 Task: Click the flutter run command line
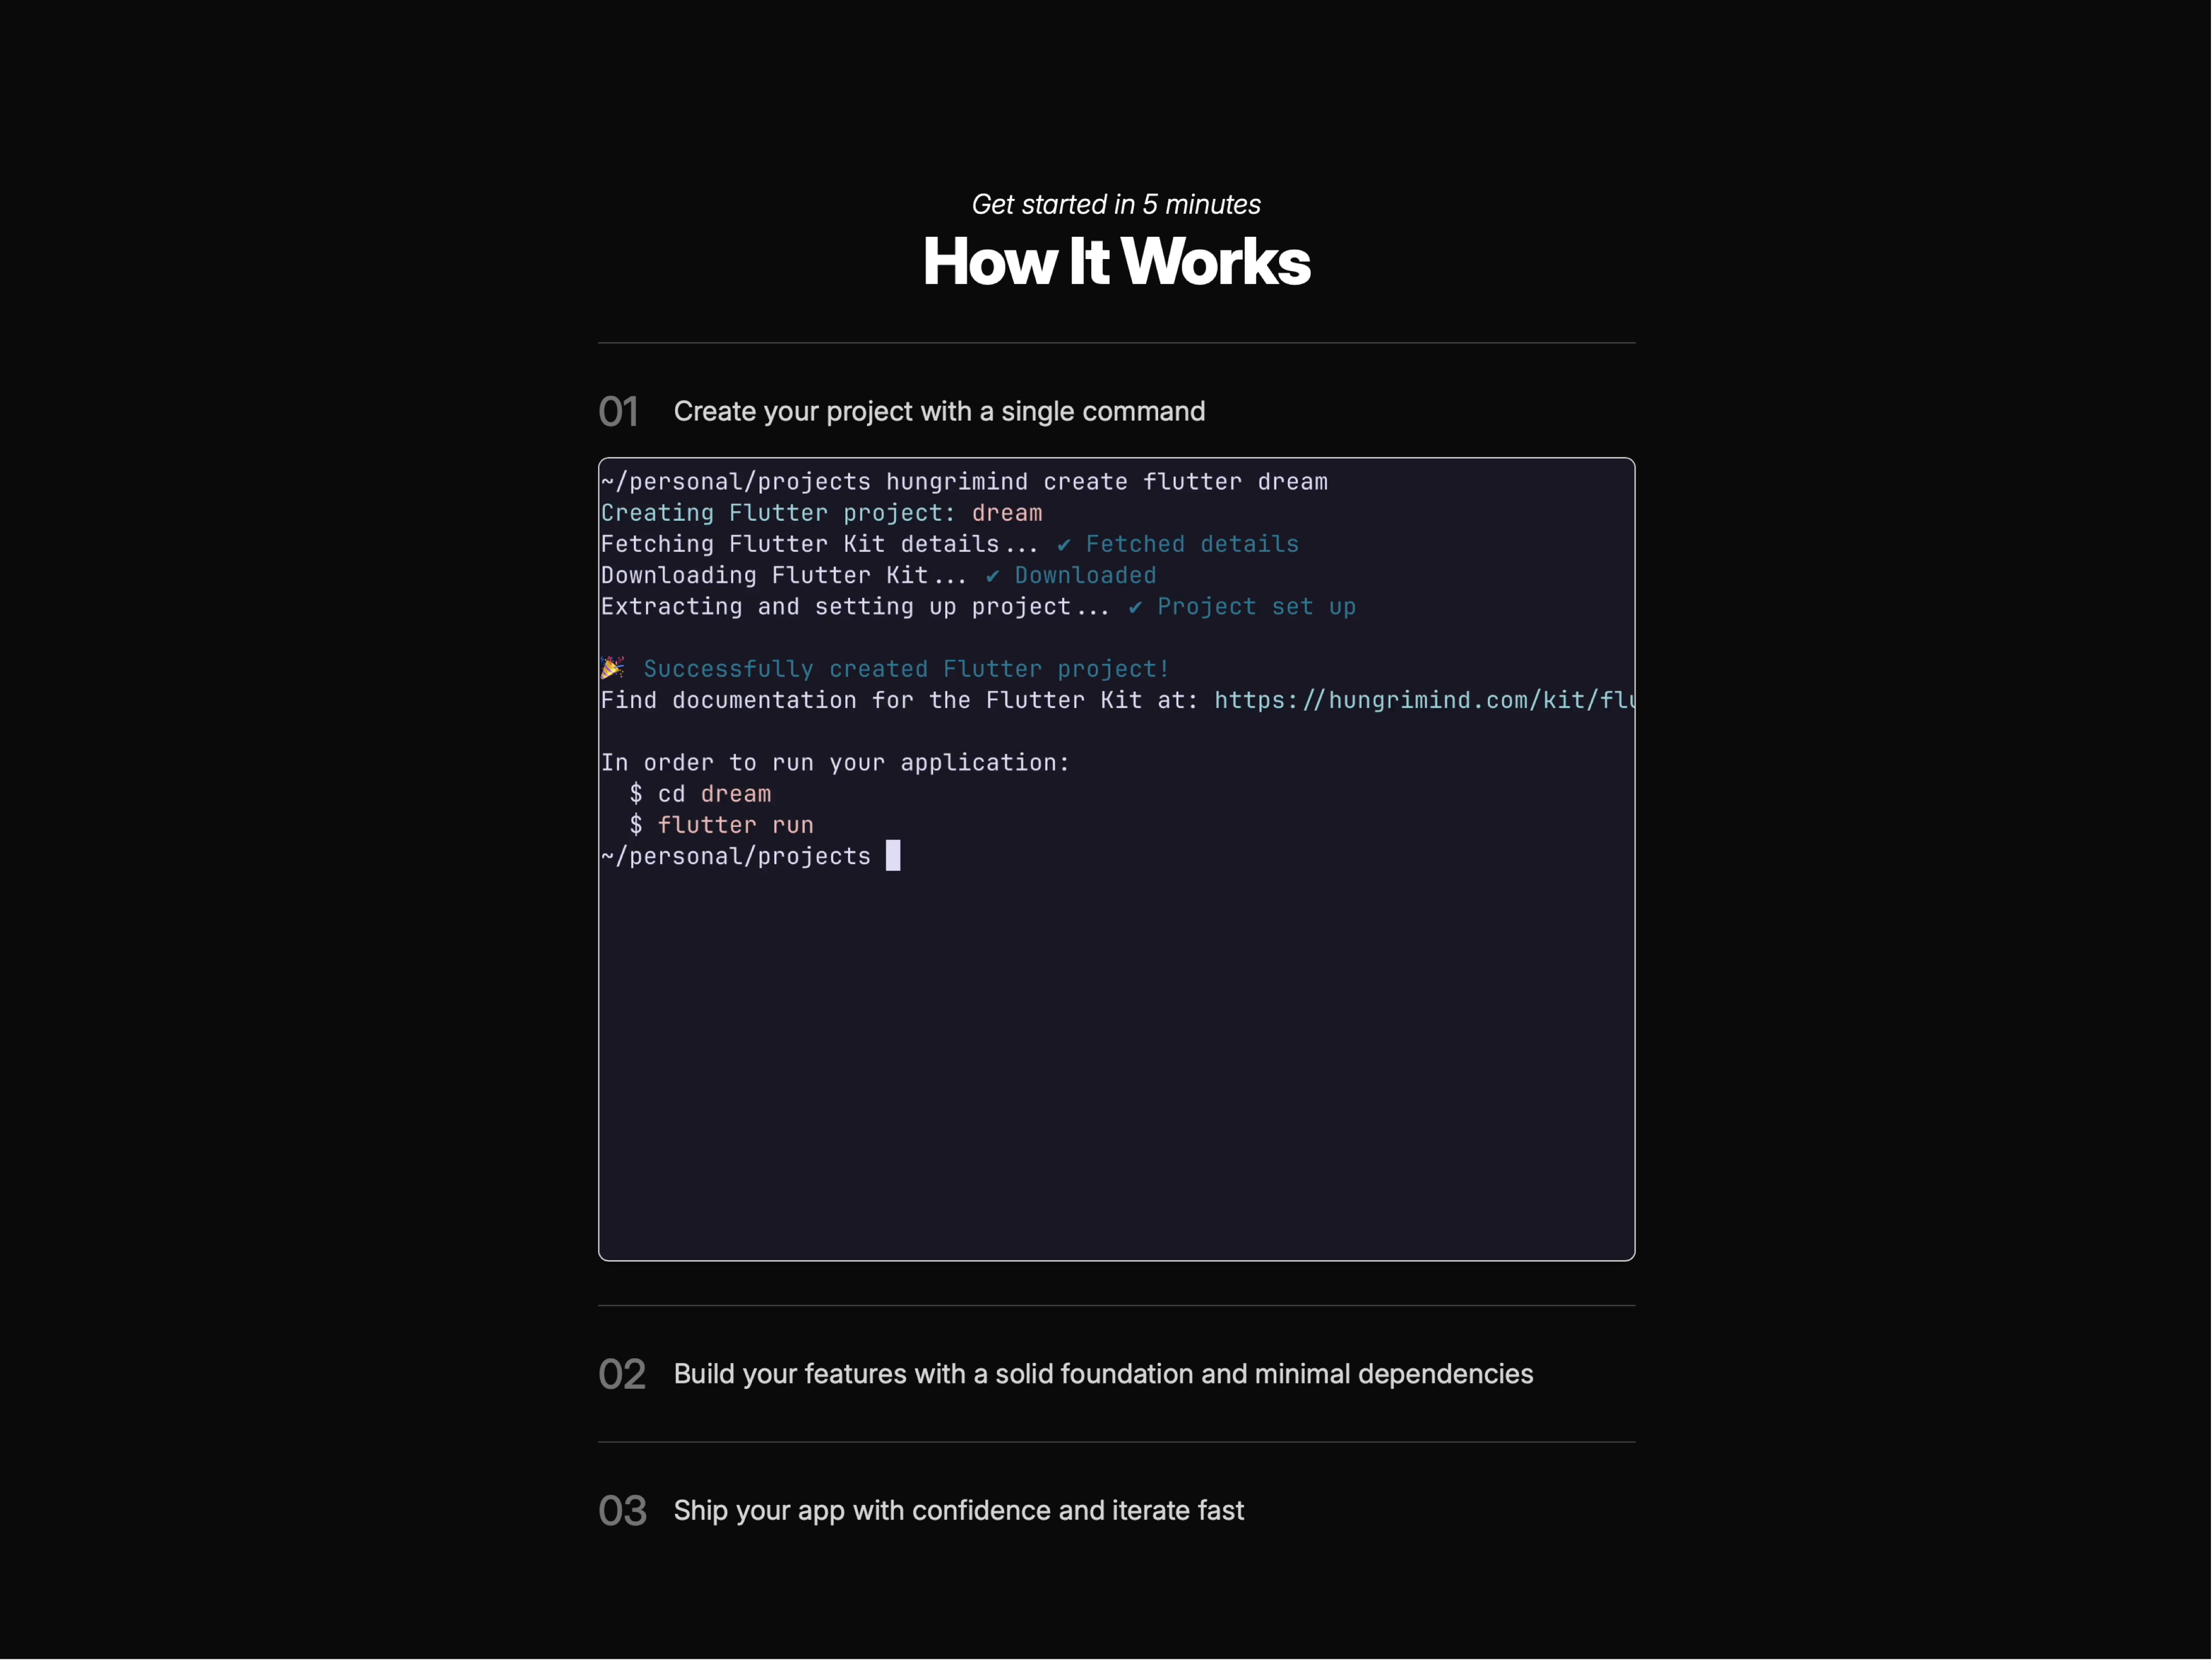coord(735,825)
